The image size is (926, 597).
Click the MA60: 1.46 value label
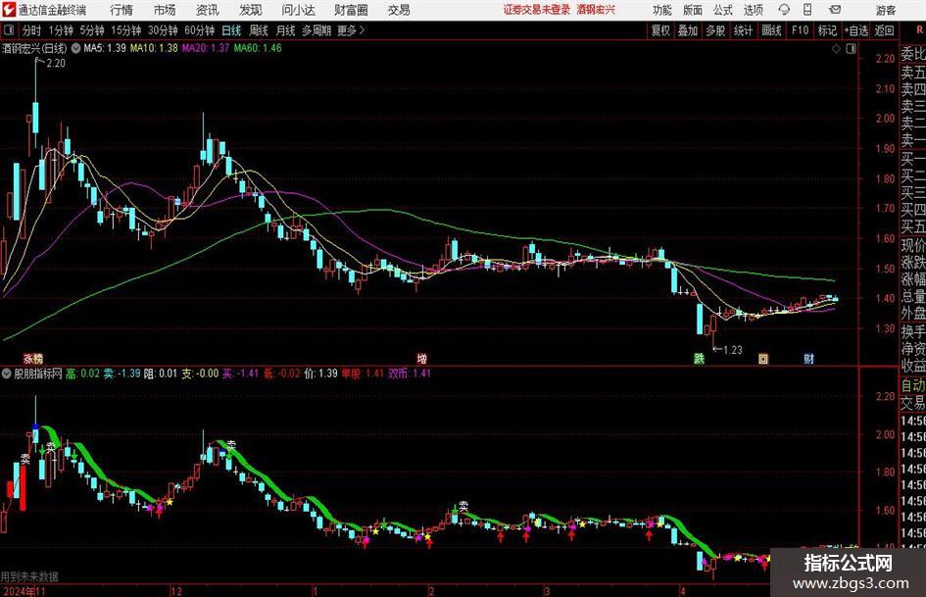pos(258,48)
